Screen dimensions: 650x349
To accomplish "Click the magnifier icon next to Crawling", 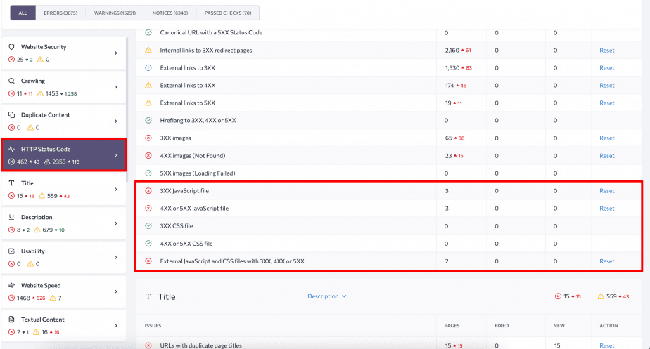I will click(11, 81).
